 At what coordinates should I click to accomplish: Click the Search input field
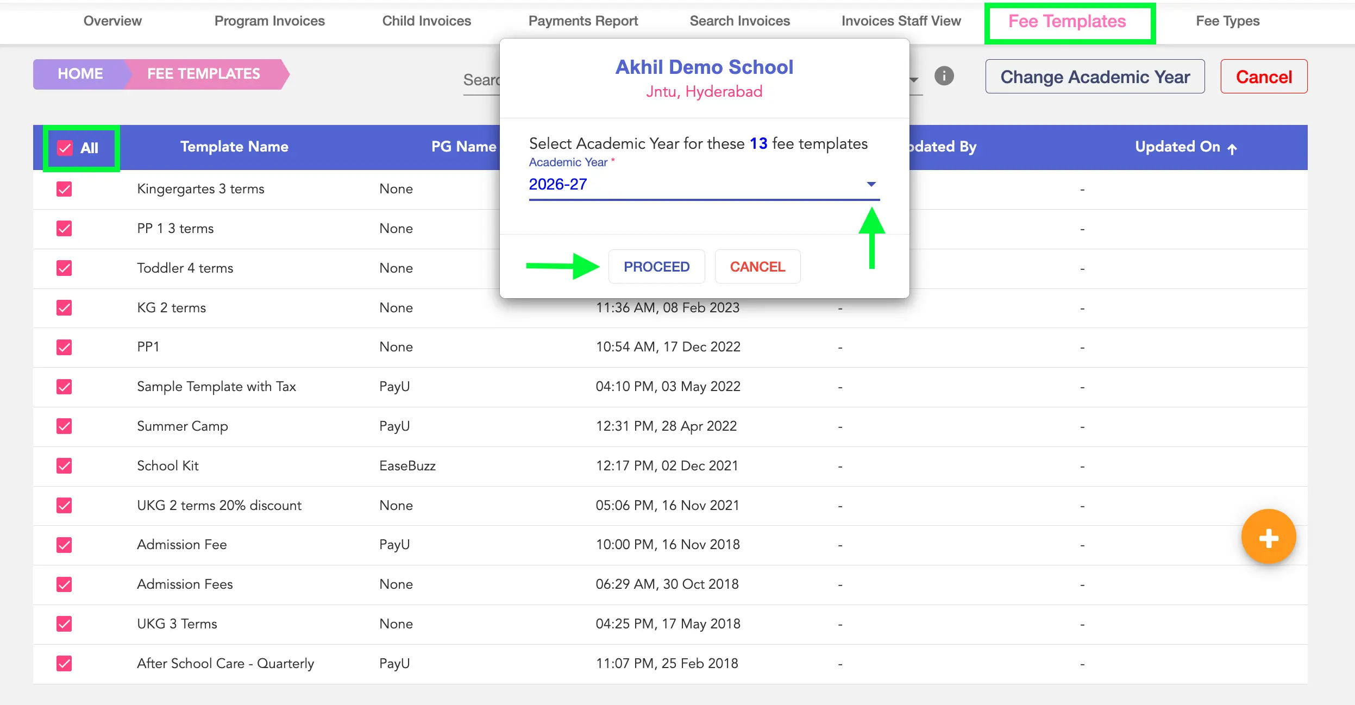tap(481, 80)
